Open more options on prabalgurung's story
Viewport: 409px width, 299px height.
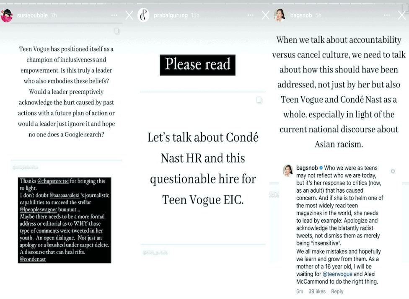[x=251, y=15]
